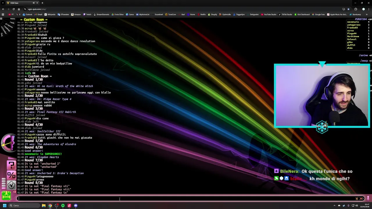
Task: Open the Netflix bookmark
Action: (x=201, y=15)
